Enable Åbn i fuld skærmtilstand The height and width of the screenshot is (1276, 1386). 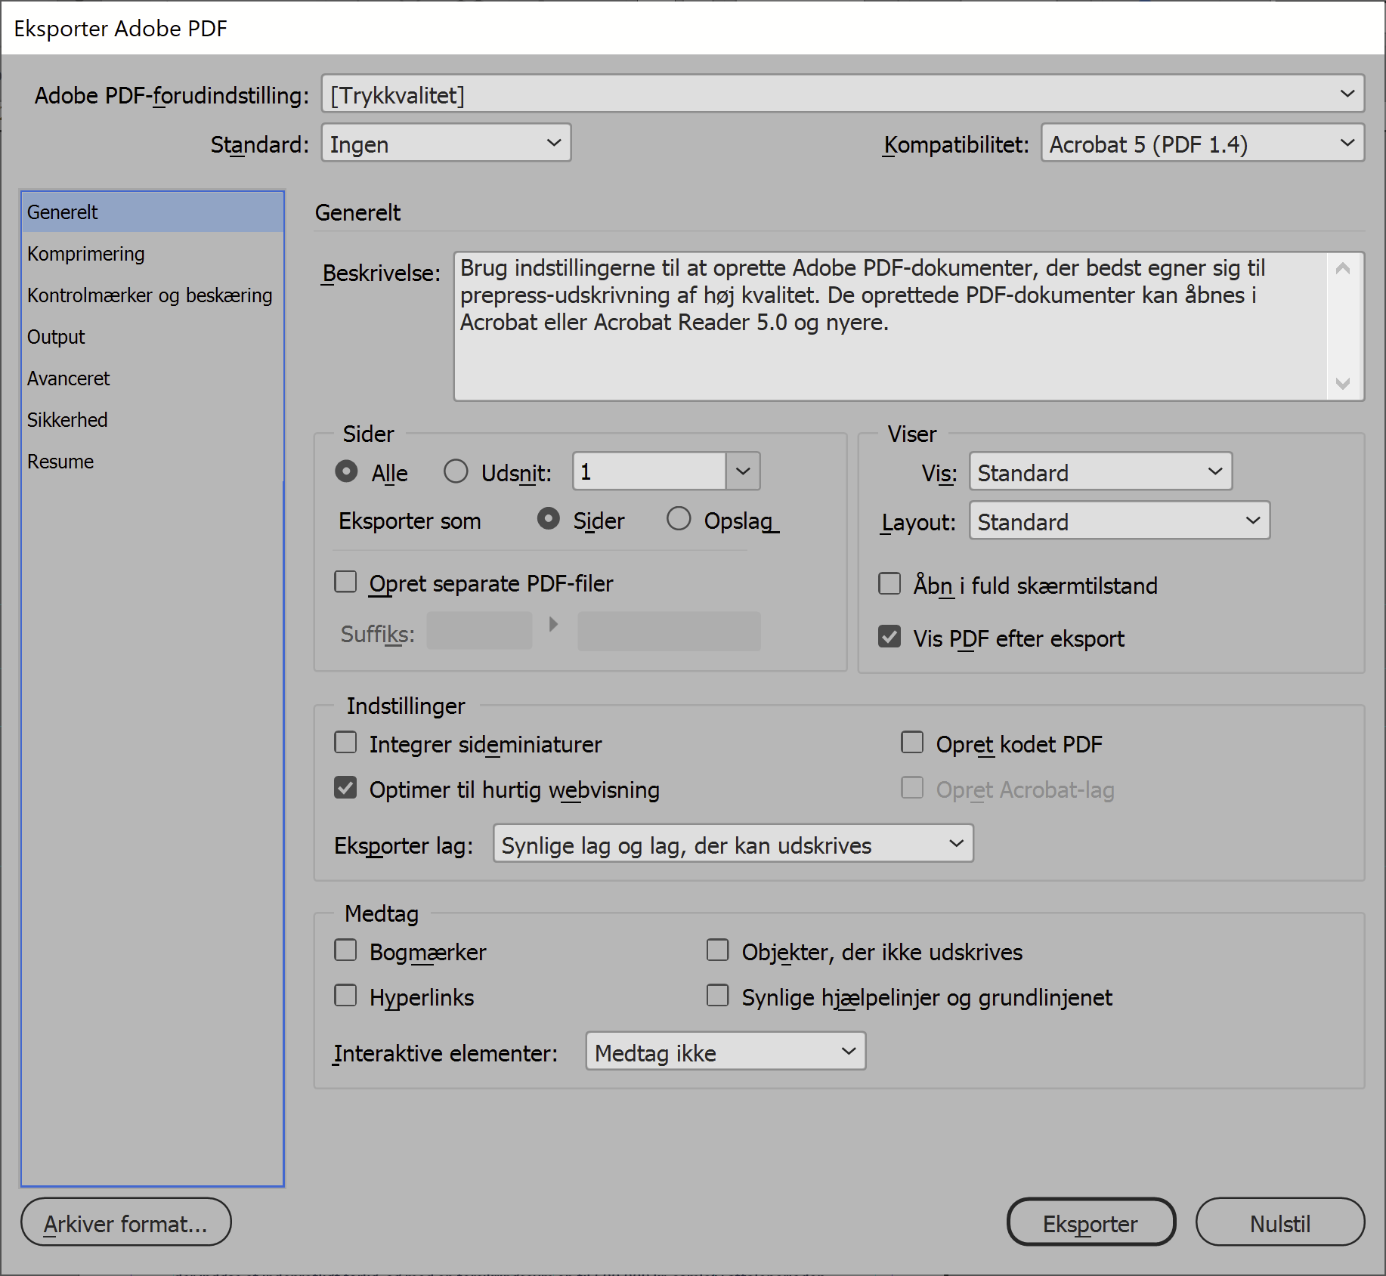[x=889, y=584]
